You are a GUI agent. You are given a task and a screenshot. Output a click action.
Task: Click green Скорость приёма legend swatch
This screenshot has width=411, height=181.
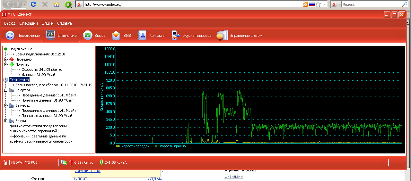156,146
